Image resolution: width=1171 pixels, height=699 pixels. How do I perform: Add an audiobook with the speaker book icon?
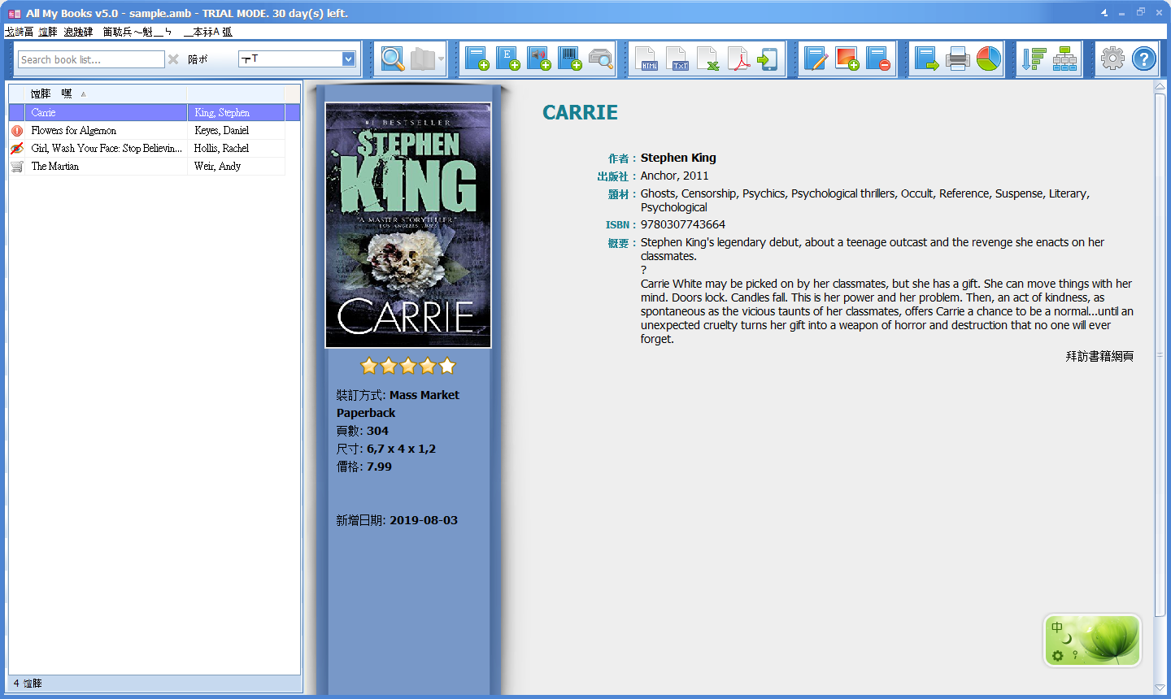(539, 59)
